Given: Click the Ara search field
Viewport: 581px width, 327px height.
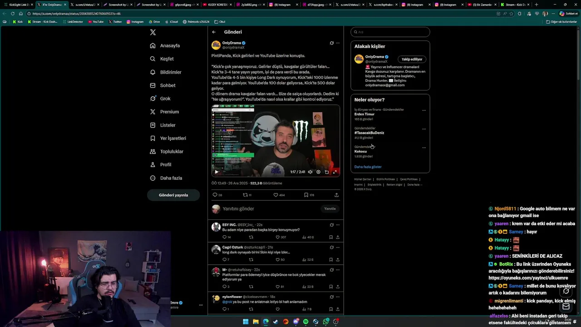Looking at the screenshot, I should click(390, 32).
